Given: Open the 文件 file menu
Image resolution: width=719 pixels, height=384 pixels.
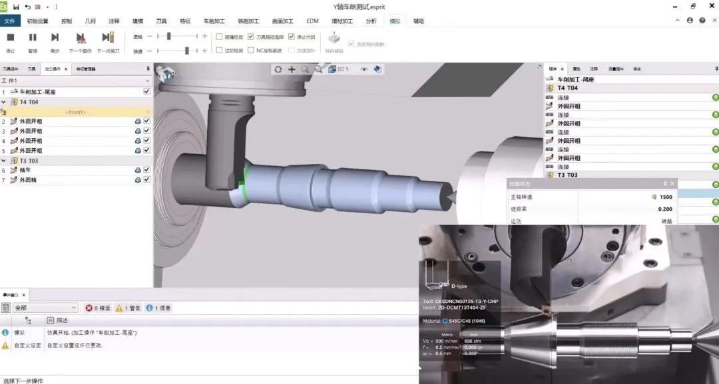Looking at the screenshot, I should [9, 21].
